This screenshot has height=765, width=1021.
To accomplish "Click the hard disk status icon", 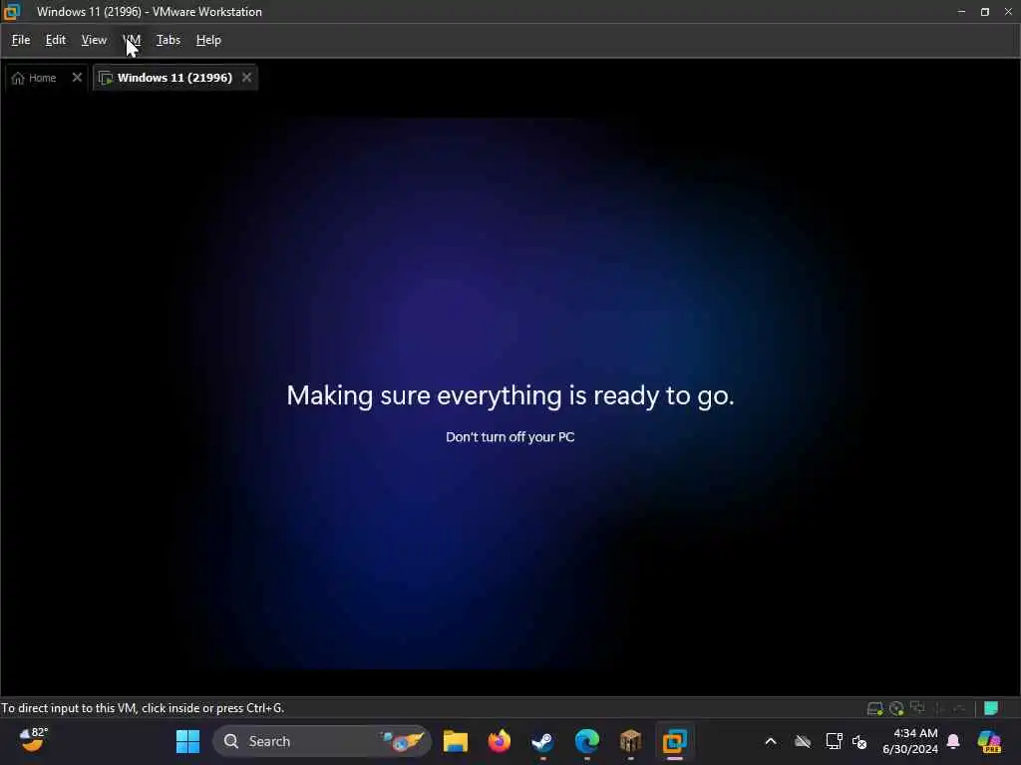I will point(874,708).
